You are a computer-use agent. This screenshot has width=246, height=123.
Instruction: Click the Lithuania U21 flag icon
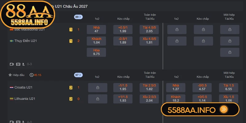pyautogui.click(x=11, y=99)
